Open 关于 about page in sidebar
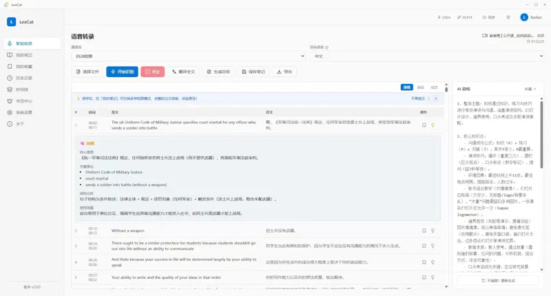Image resolution: width=551 pixels, height=296 pixels. 32,124
